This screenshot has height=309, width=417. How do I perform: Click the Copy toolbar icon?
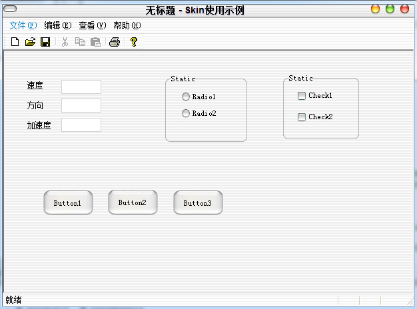(x=80, y=42)
